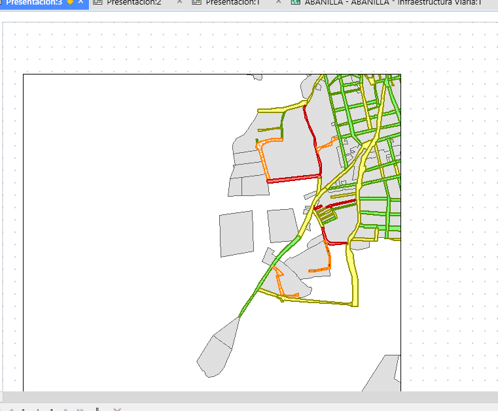Open the ABANILLA Infraestructura Viaria:1 tab
Screen dimensions: 498x411
[x=393, y=3]
